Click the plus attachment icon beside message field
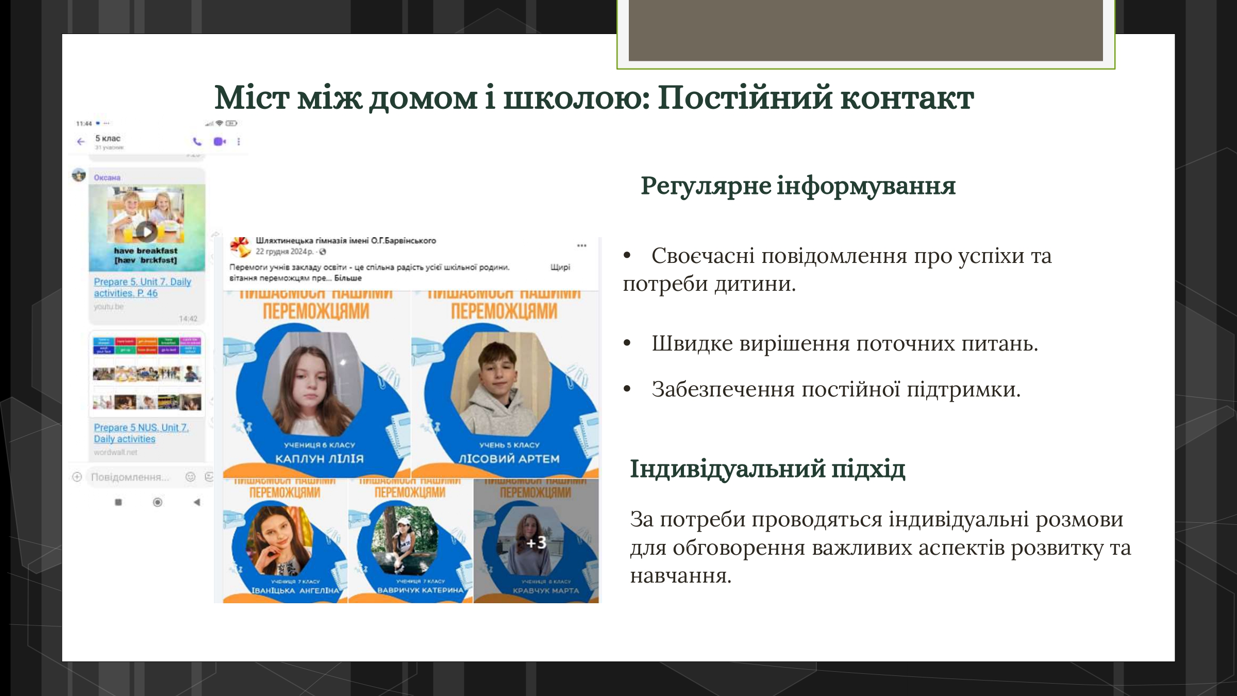Screen dimensions: 1237x696 [x=77, y=477]
